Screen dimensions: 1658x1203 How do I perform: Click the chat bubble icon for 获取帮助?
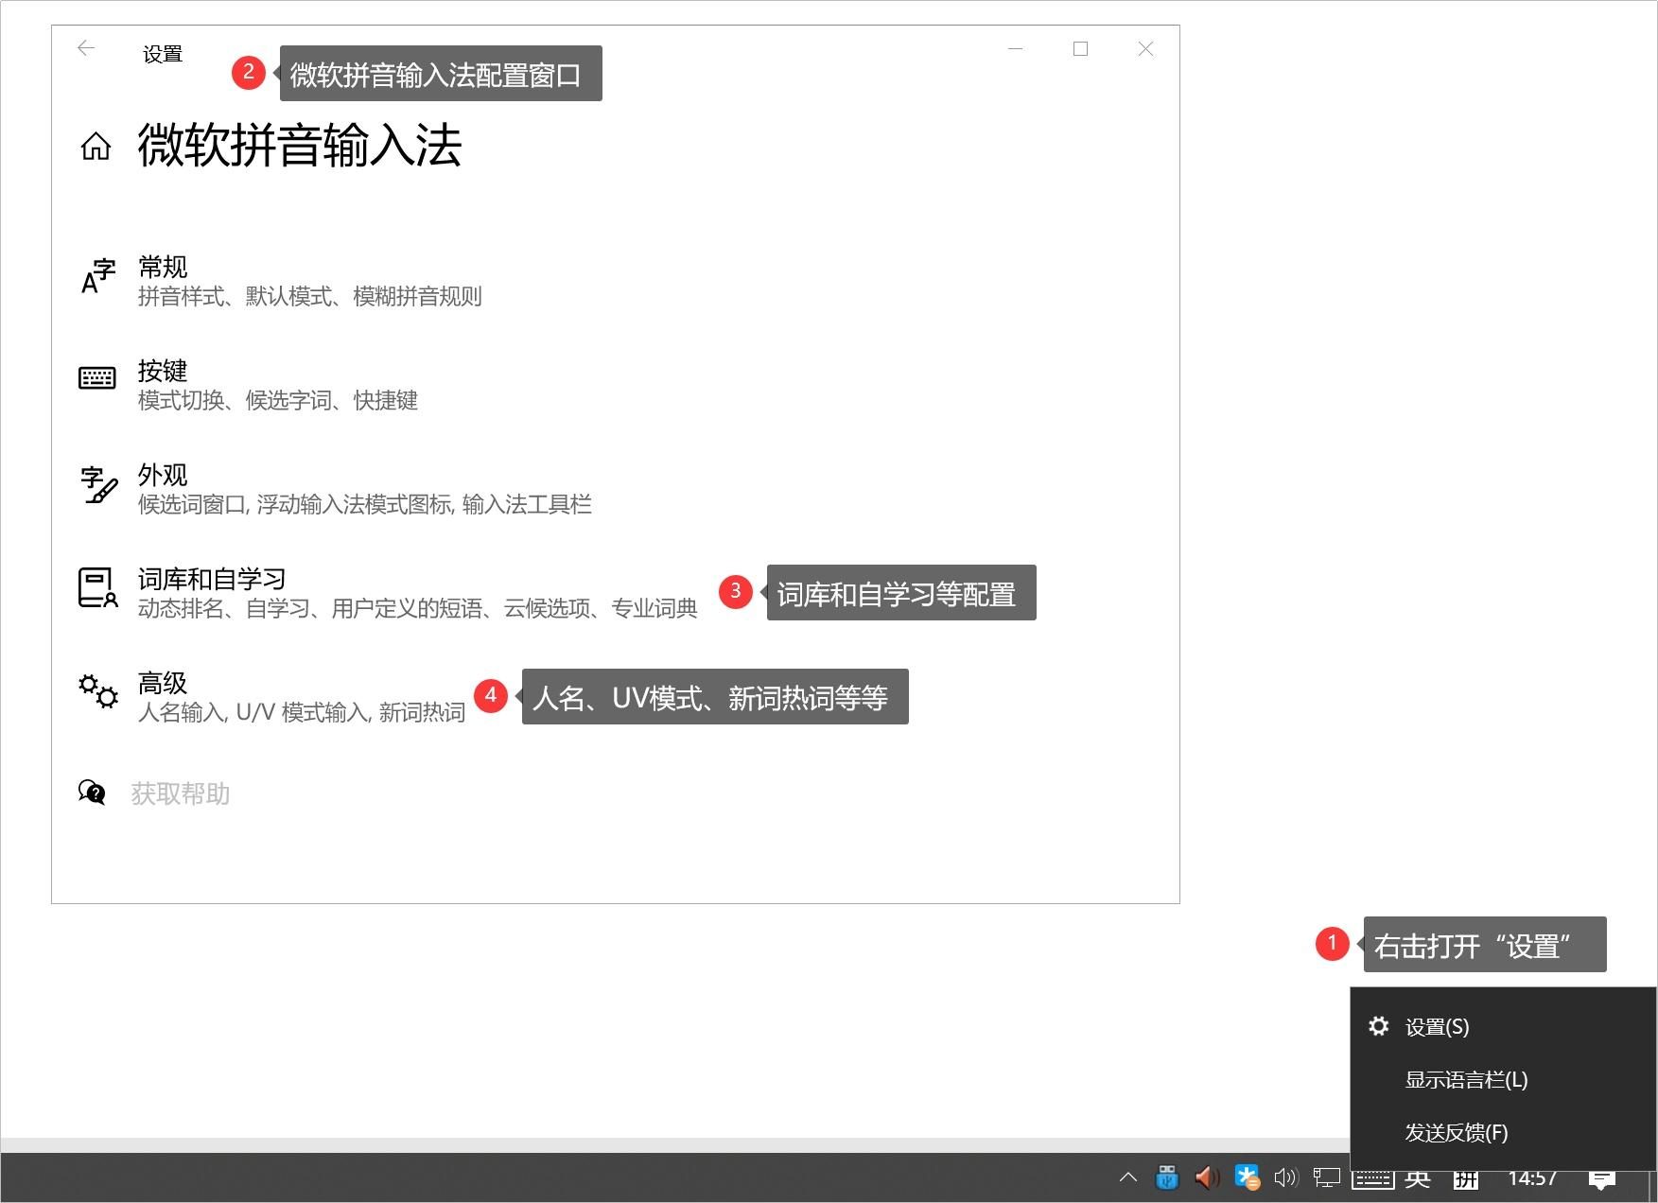pyautogui.click(x=92, y=793)
